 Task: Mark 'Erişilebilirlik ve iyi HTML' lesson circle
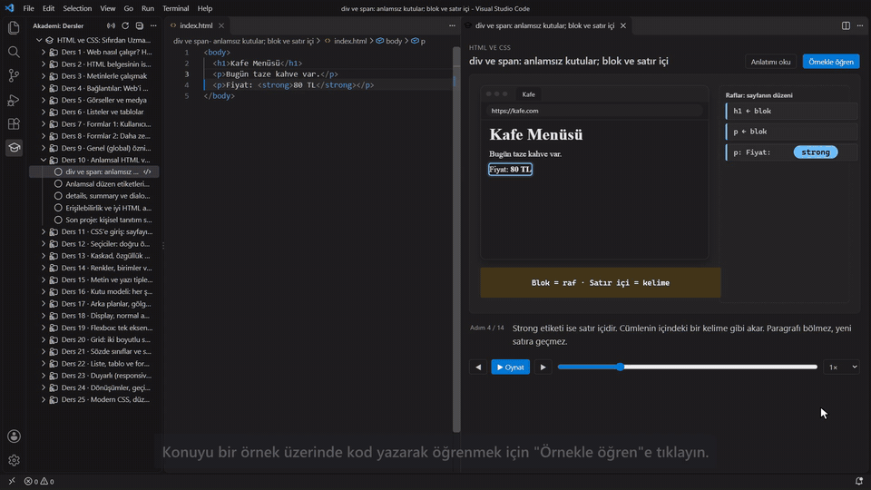[x=58, y=208]
